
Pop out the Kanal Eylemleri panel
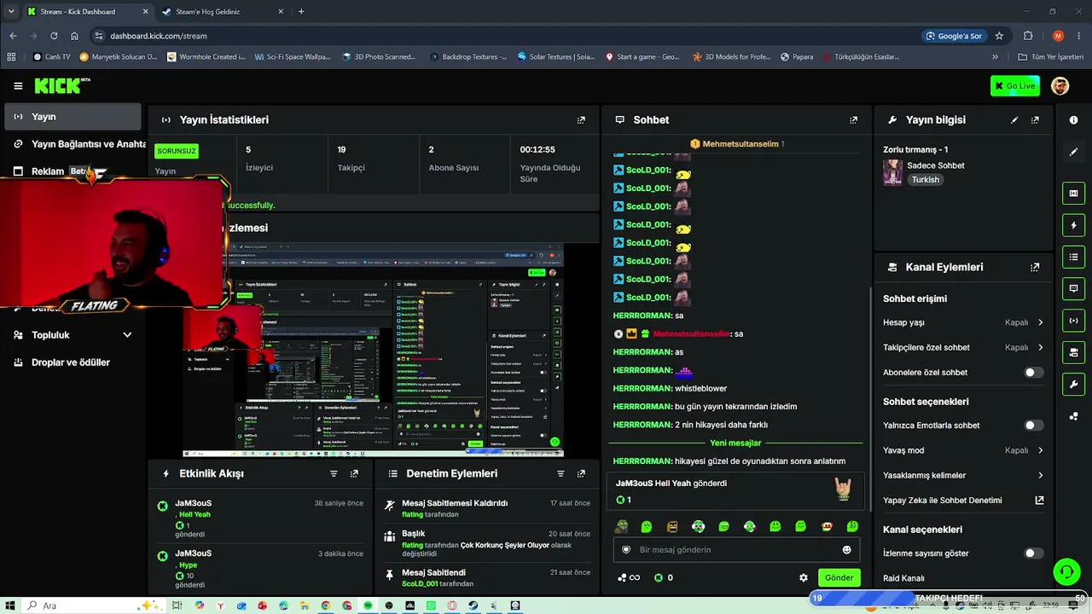pos(1035,267)
